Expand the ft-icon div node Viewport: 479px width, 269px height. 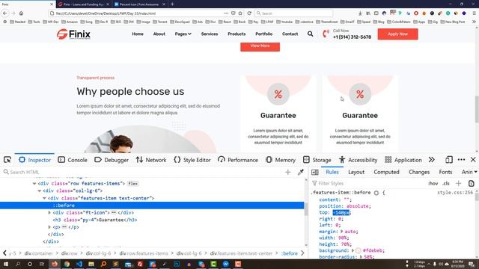pyautogui.click(x=49, y=212)
